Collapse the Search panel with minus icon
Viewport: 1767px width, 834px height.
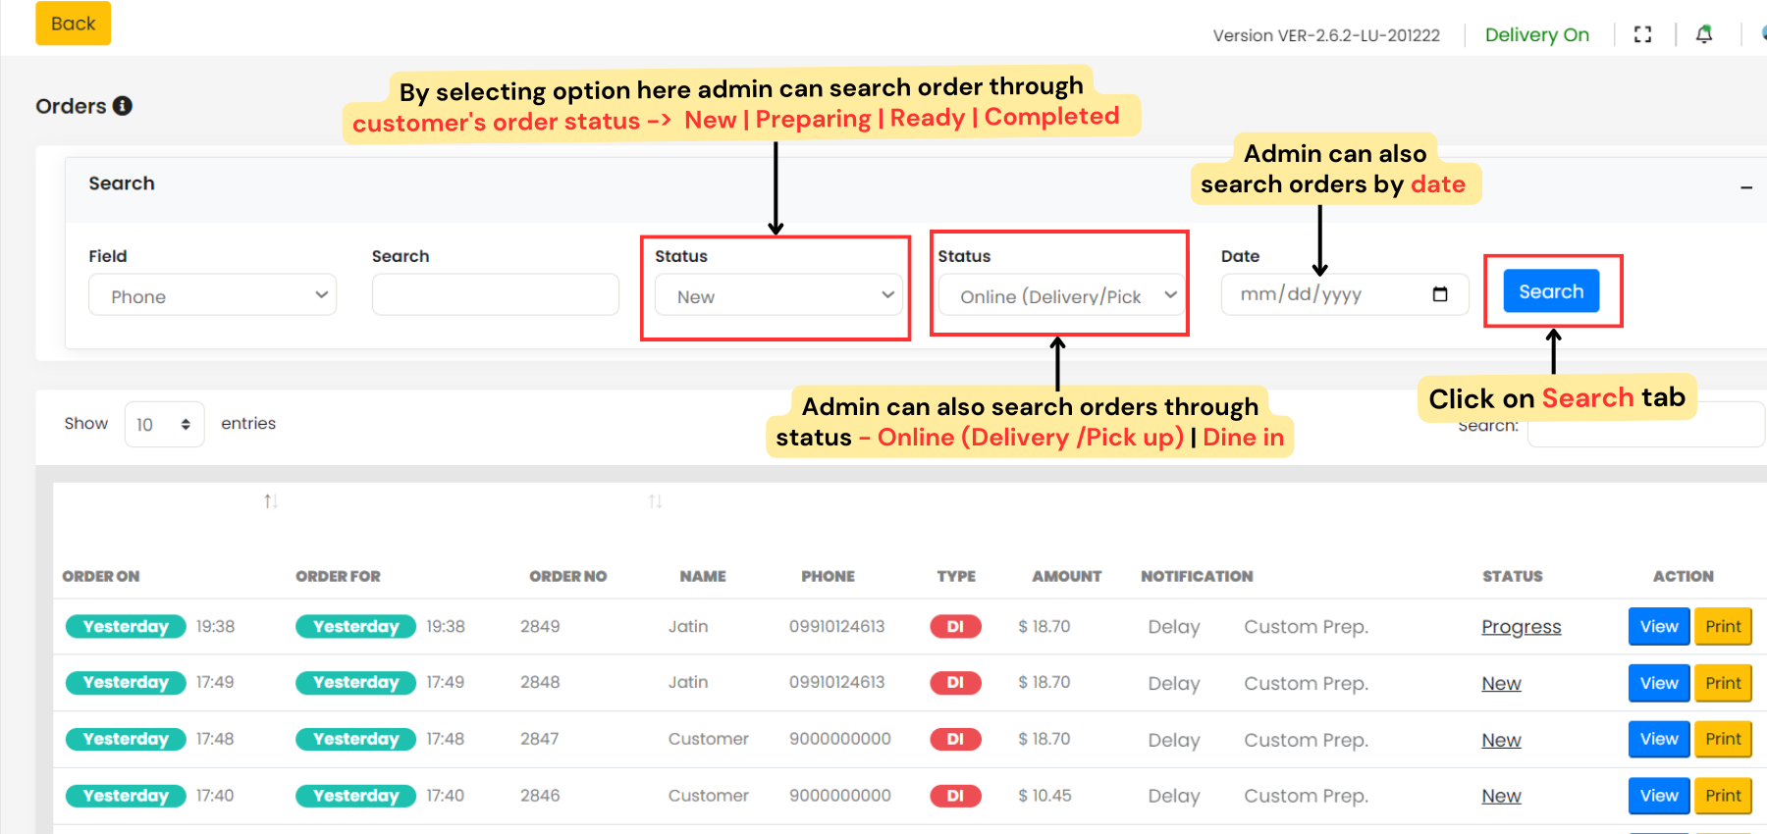coord(1746,187)
